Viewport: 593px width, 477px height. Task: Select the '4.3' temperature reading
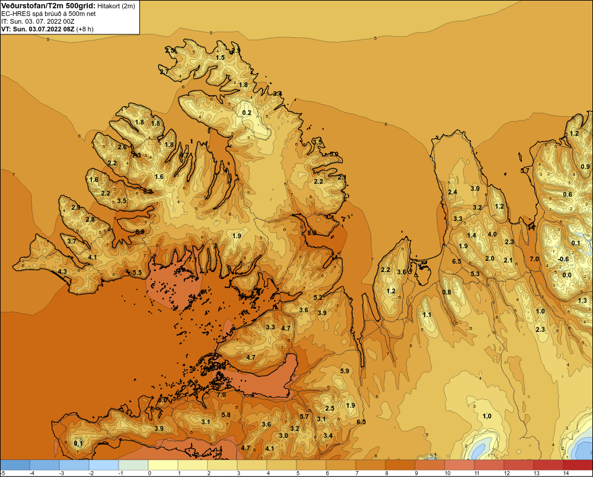coord(62,271)
